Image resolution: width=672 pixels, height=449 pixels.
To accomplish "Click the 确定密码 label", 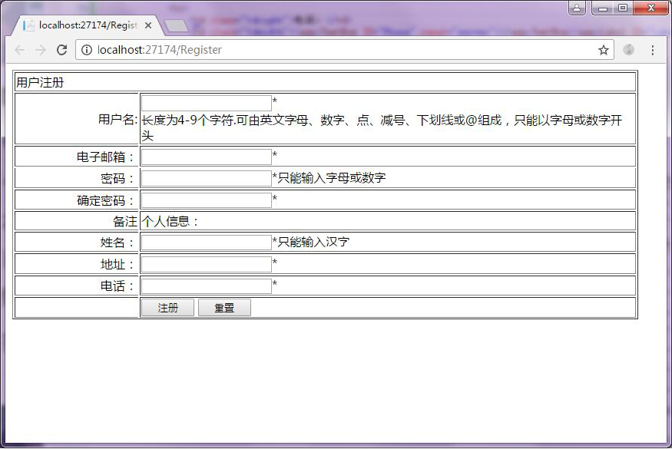I will (x=107, y=200).
